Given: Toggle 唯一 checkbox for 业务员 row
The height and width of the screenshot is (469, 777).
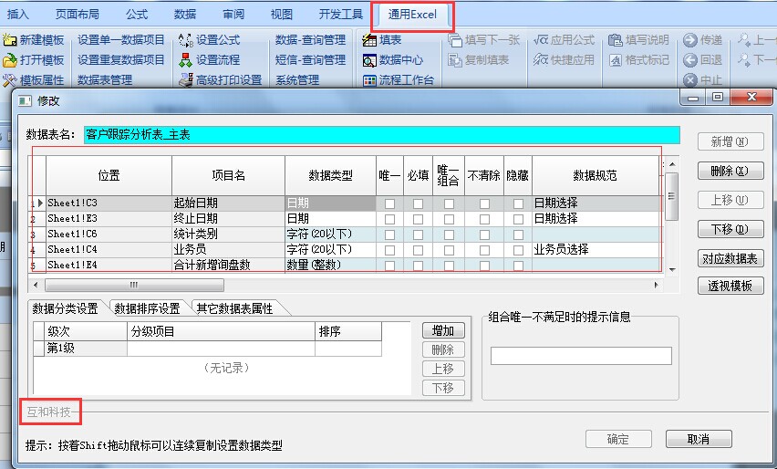Looking at the screenshot, I should (390, 250).
